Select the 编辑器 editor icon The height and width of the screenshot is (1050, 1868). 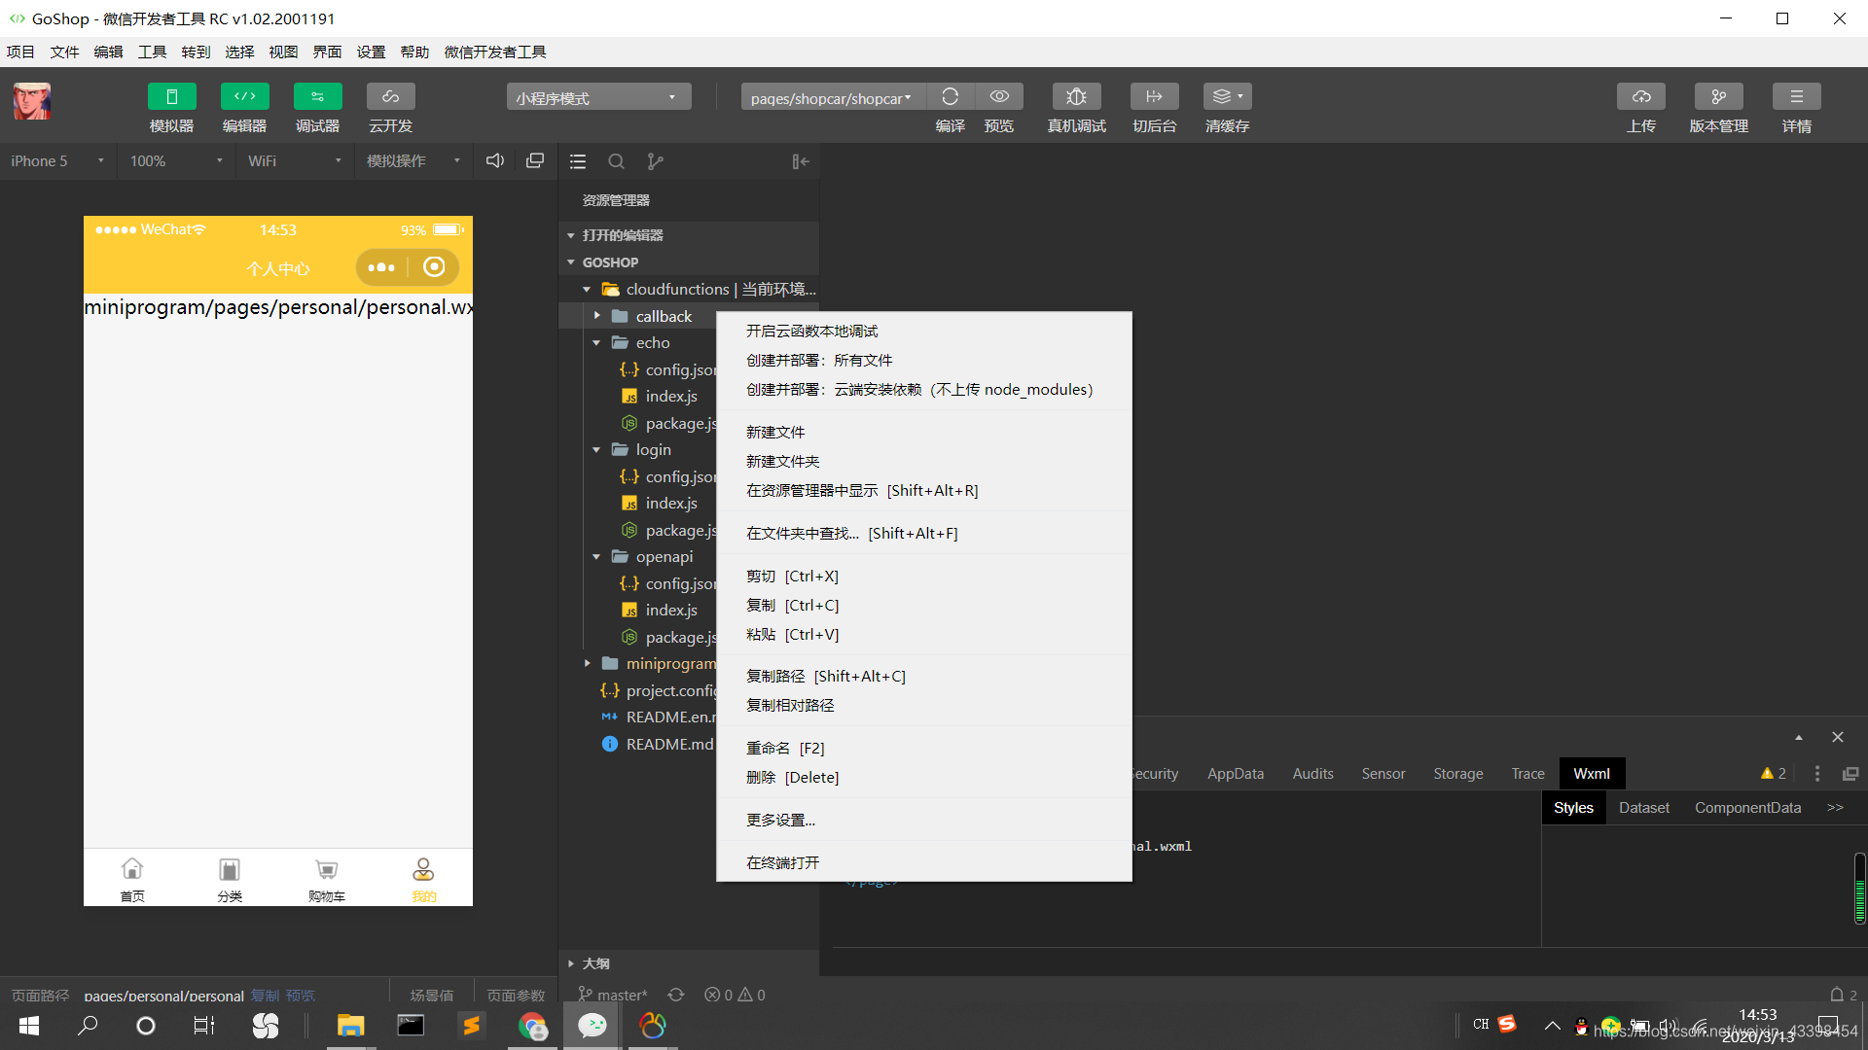click(244, 107)
